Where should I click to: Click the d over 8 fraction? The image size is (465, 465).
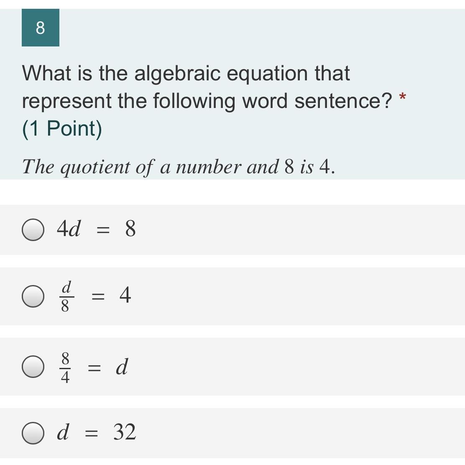point(66,296)
